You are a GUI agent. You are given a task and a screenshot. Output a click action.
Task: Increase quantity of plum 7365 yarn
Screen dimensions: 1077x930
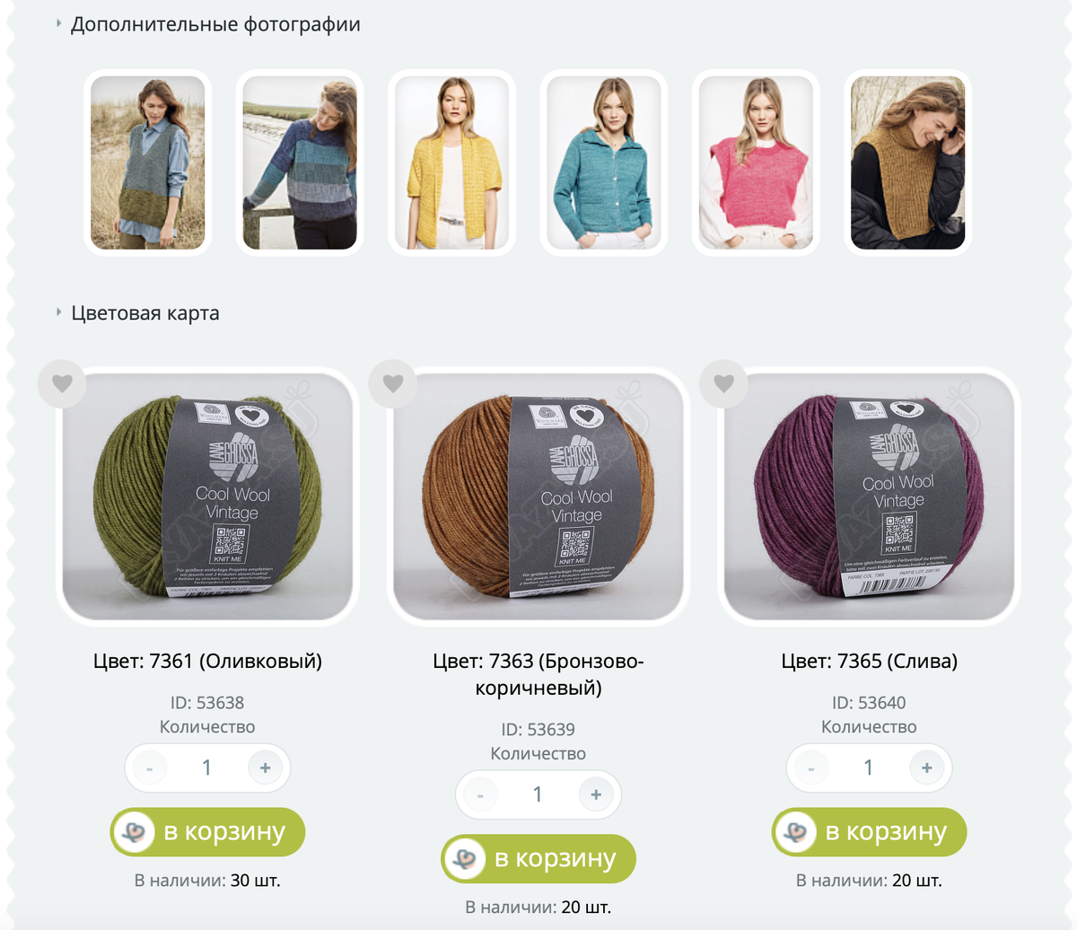(x=927, y=768)
